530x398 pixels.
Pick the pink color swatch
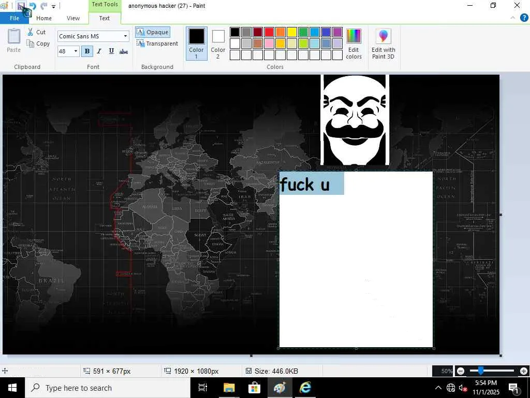click(269, 44)
